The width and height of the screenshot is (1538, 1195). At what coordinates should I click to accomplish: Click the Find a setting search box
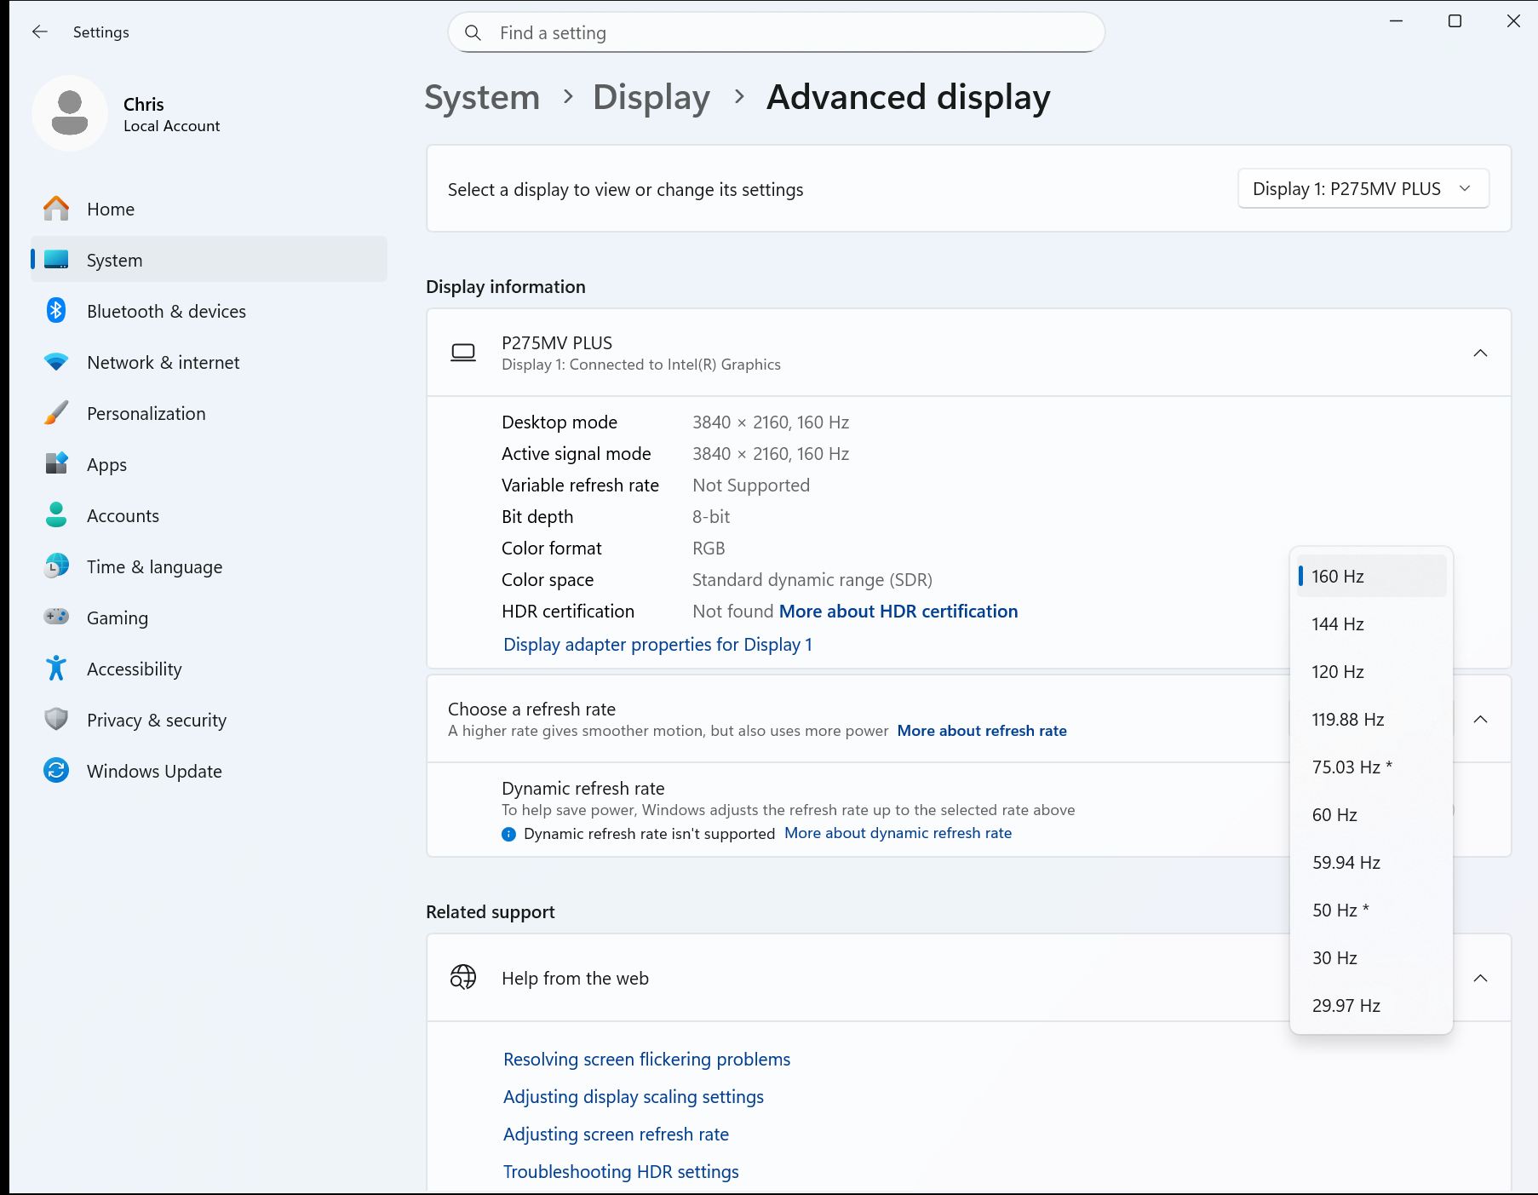click(x=776, y=33)
